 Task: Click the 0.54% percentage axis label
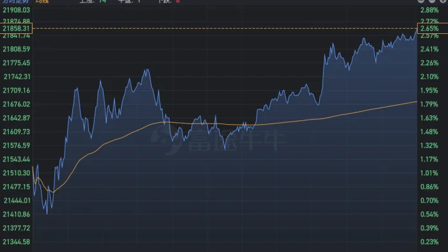(x=429, y=214)
